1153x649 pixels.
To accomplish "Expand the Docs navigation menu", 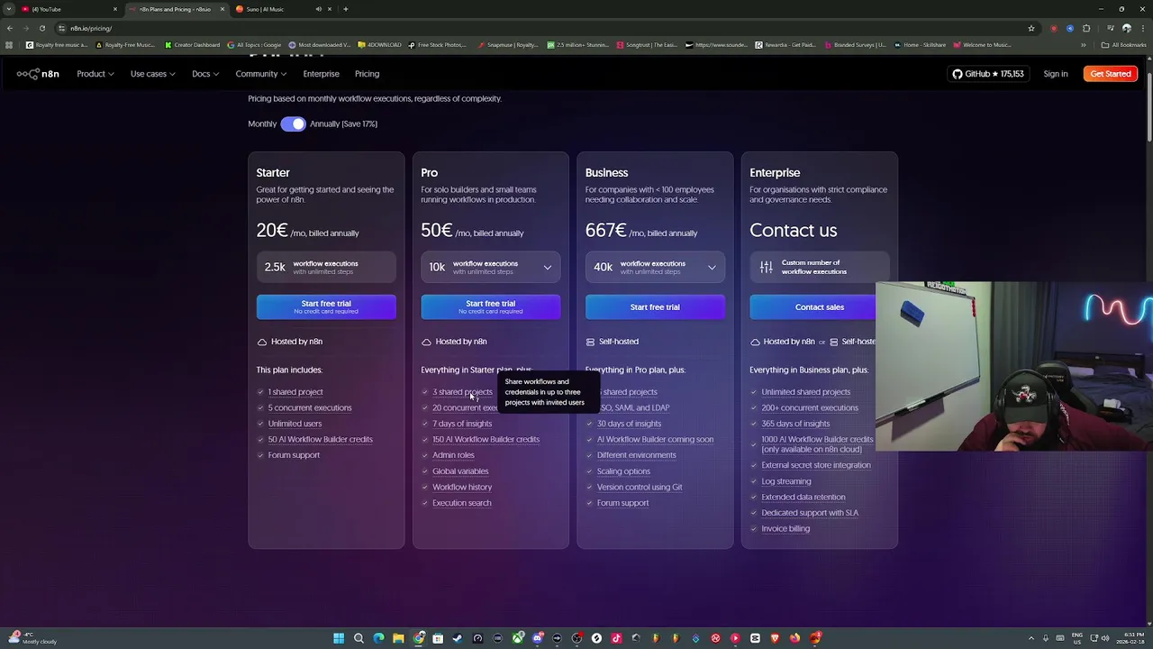I will [x=204, y=74].
